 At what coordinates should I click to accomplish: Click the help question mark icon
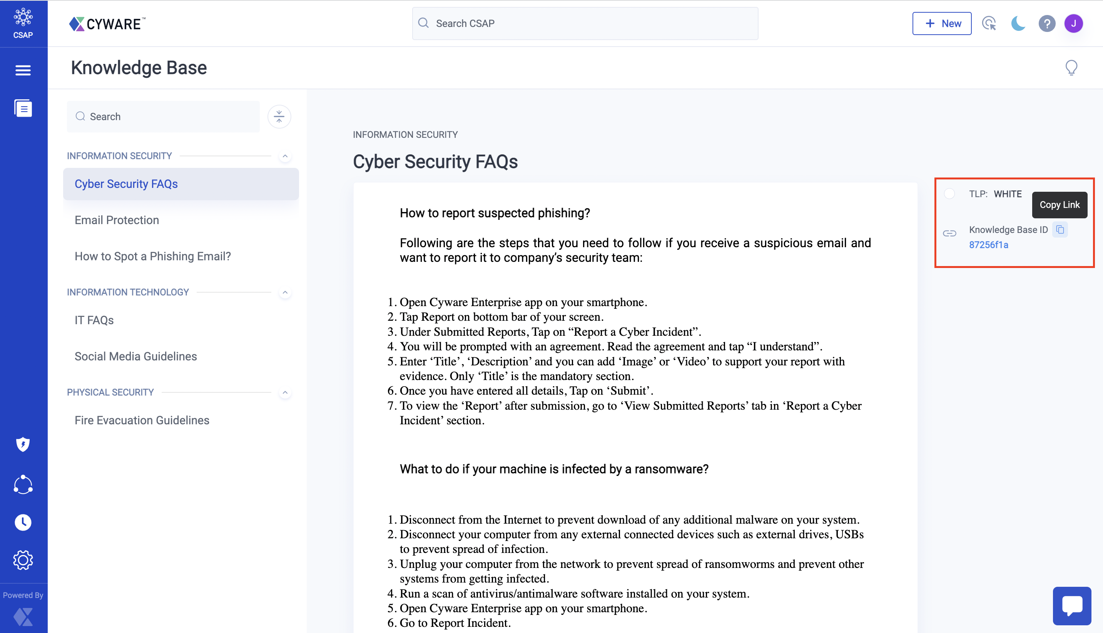point(1046,23)
